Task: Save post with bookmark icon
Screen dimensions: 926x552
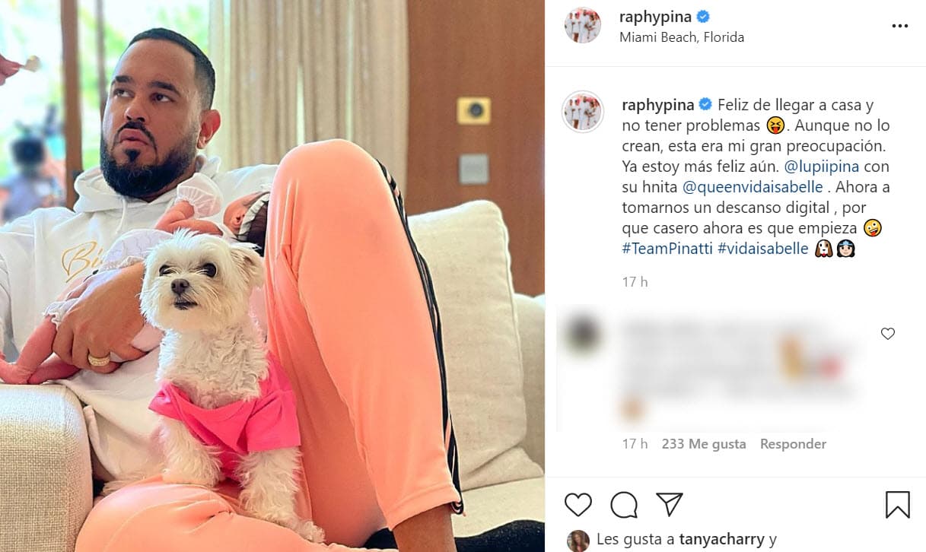Action: click(898, 505)
